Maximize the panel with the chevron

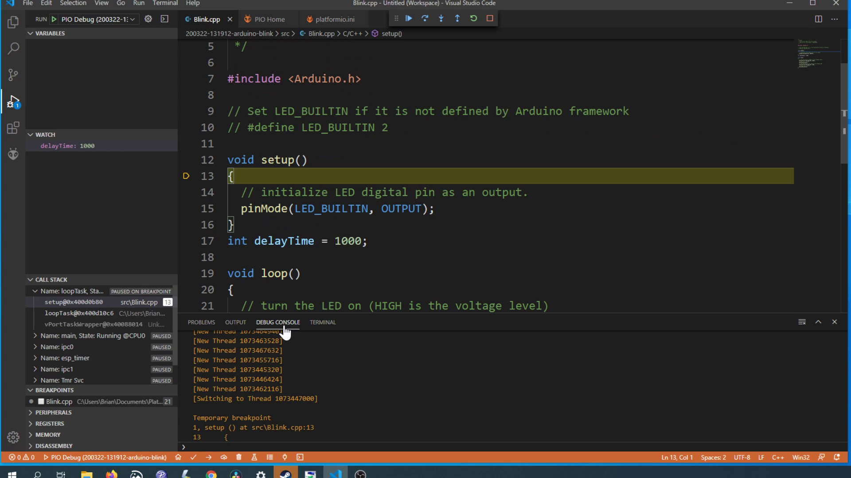point(818,322)
